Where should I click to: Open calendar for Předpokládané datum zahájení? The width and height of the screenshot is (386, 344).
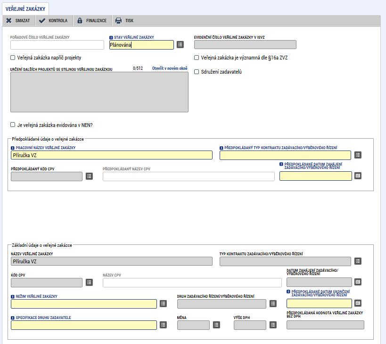358,176
